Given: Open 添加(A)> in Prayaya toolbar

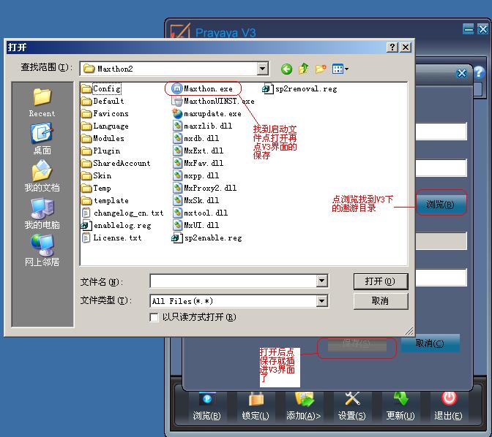Looking at the screenshot, I should (303, 406).
